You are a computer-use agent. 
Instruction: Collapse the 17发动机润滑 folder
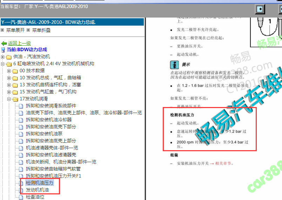coord(9,99)
